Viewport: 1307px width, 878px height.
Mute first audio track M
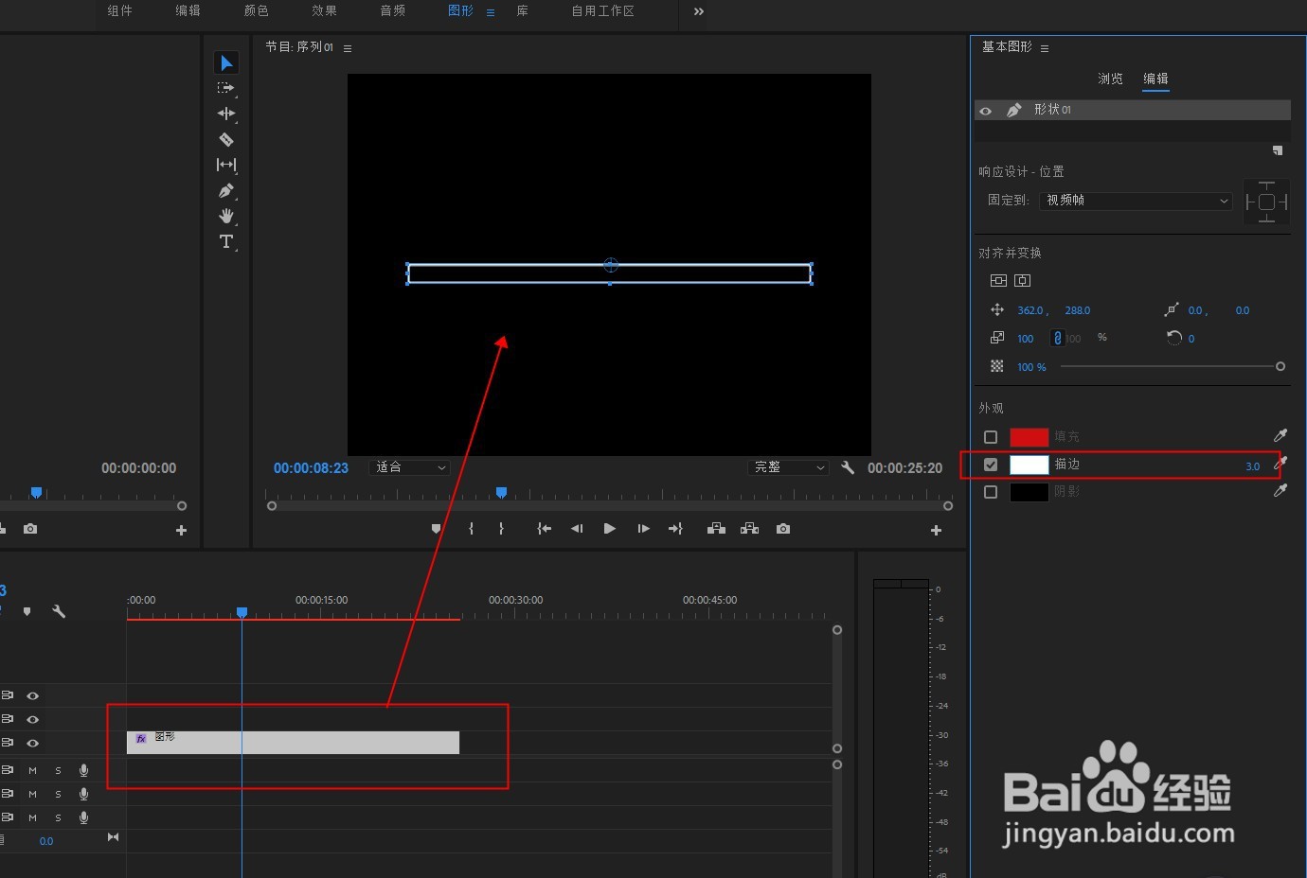(x=32, y=770)
